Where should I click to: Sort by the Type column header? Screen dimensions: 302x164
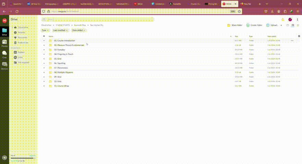(x=251, y=36)
